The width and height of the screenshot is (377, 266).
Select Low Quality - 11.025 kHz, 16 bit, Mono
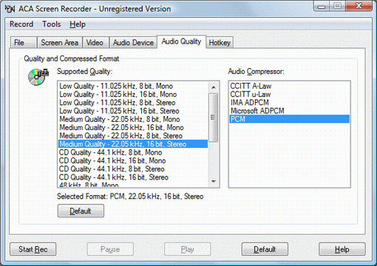(x=133, y=95)
